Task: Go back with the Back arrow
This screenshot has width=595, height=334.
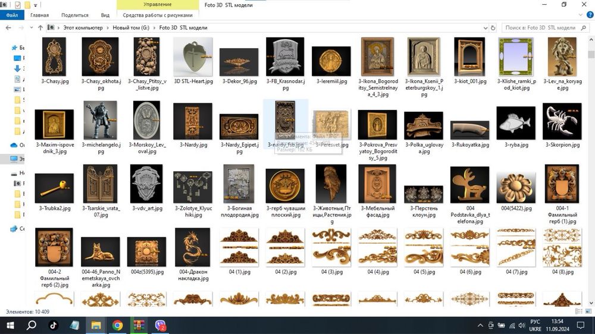Action: pyautogui.click(x=8, y=28)
